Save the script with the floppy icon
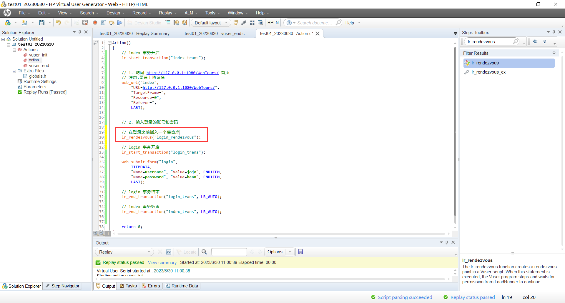Screen dimensions: 565x303 [x=42, y=23]
